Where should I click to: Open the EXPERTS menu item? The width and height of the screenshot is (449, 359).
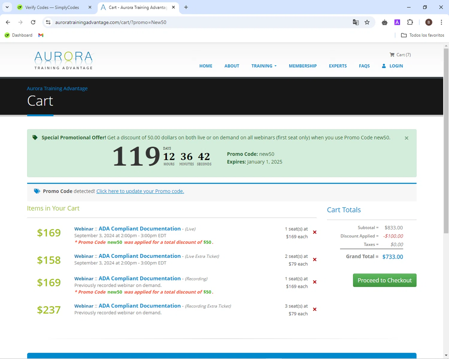pos(338,66)
